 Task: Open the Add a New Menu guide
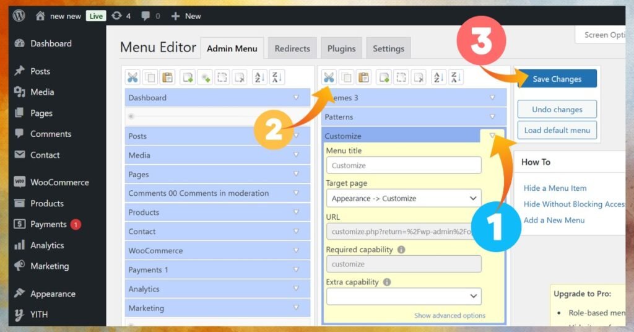coord(554,220)
